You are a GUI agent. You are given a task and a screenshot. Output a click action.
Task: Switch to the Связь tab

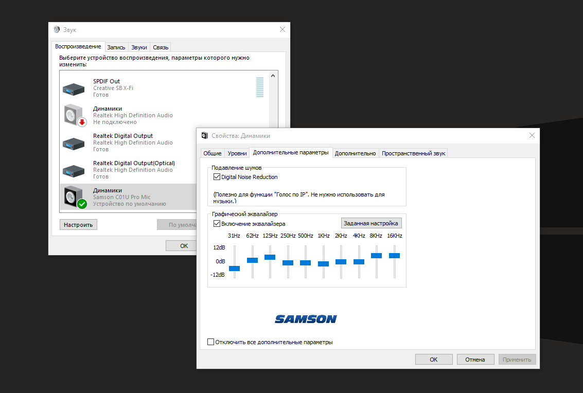pyautogui.click(x=161, y=47)
